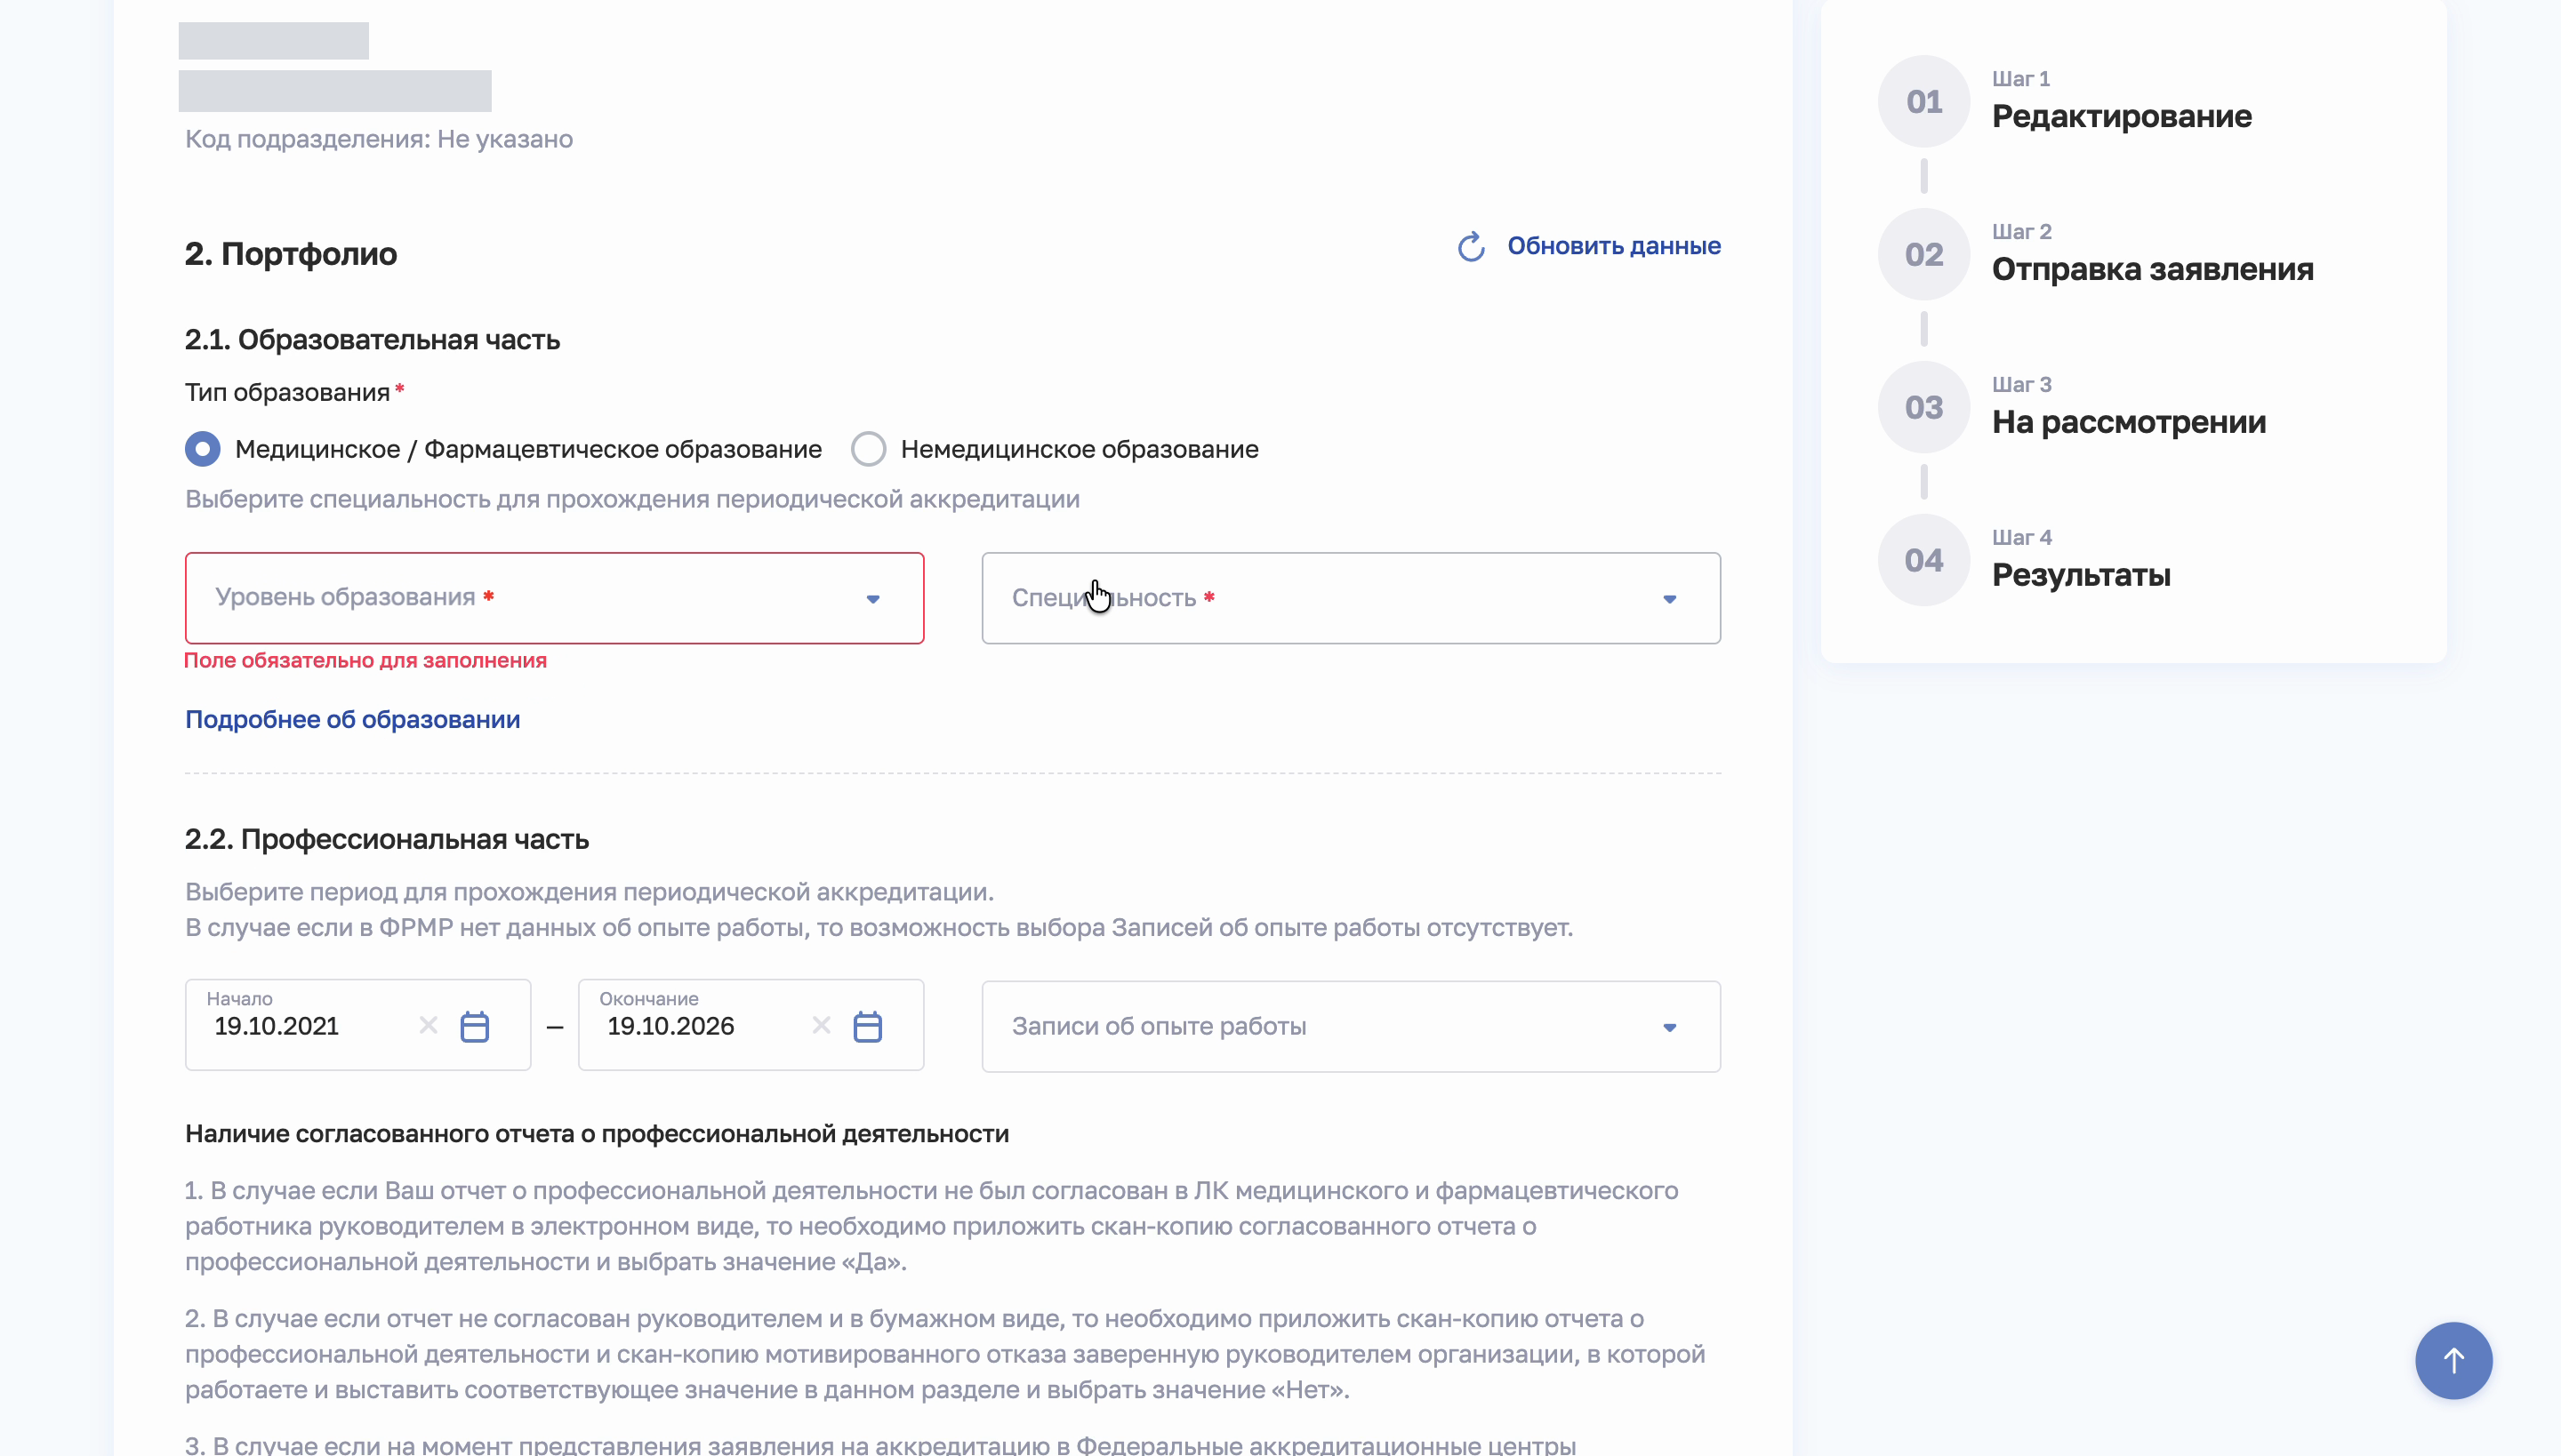Go to step На рассмотрении
This screenshot has width=2561, height=1456.
pyautogui.click(x=2129, y=422)
